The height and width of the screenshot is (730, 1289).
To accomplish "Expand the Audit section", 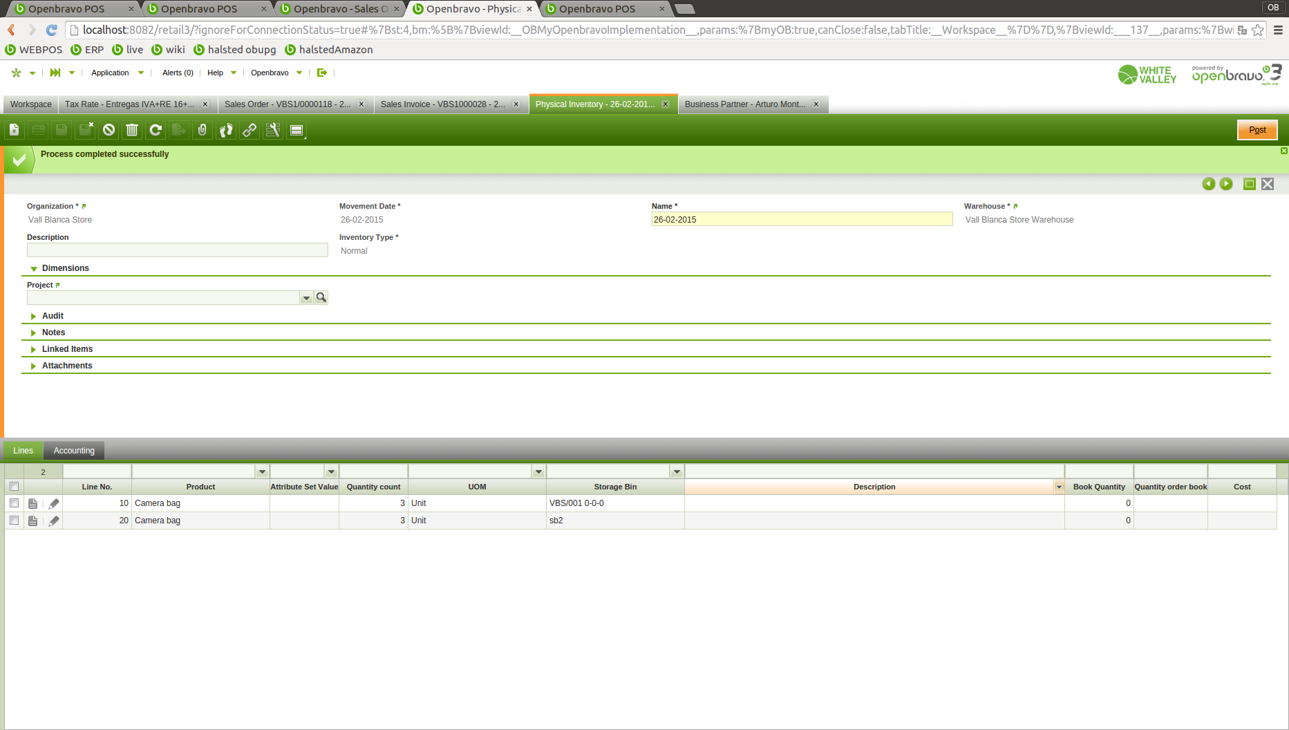I will pyautogui.click(x=53, y=316).
